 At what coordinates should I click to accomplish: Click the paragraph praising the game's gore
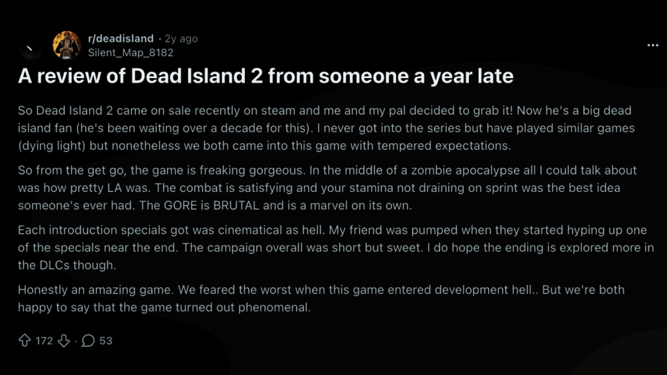pyautogui.click(x=326, y=188)
